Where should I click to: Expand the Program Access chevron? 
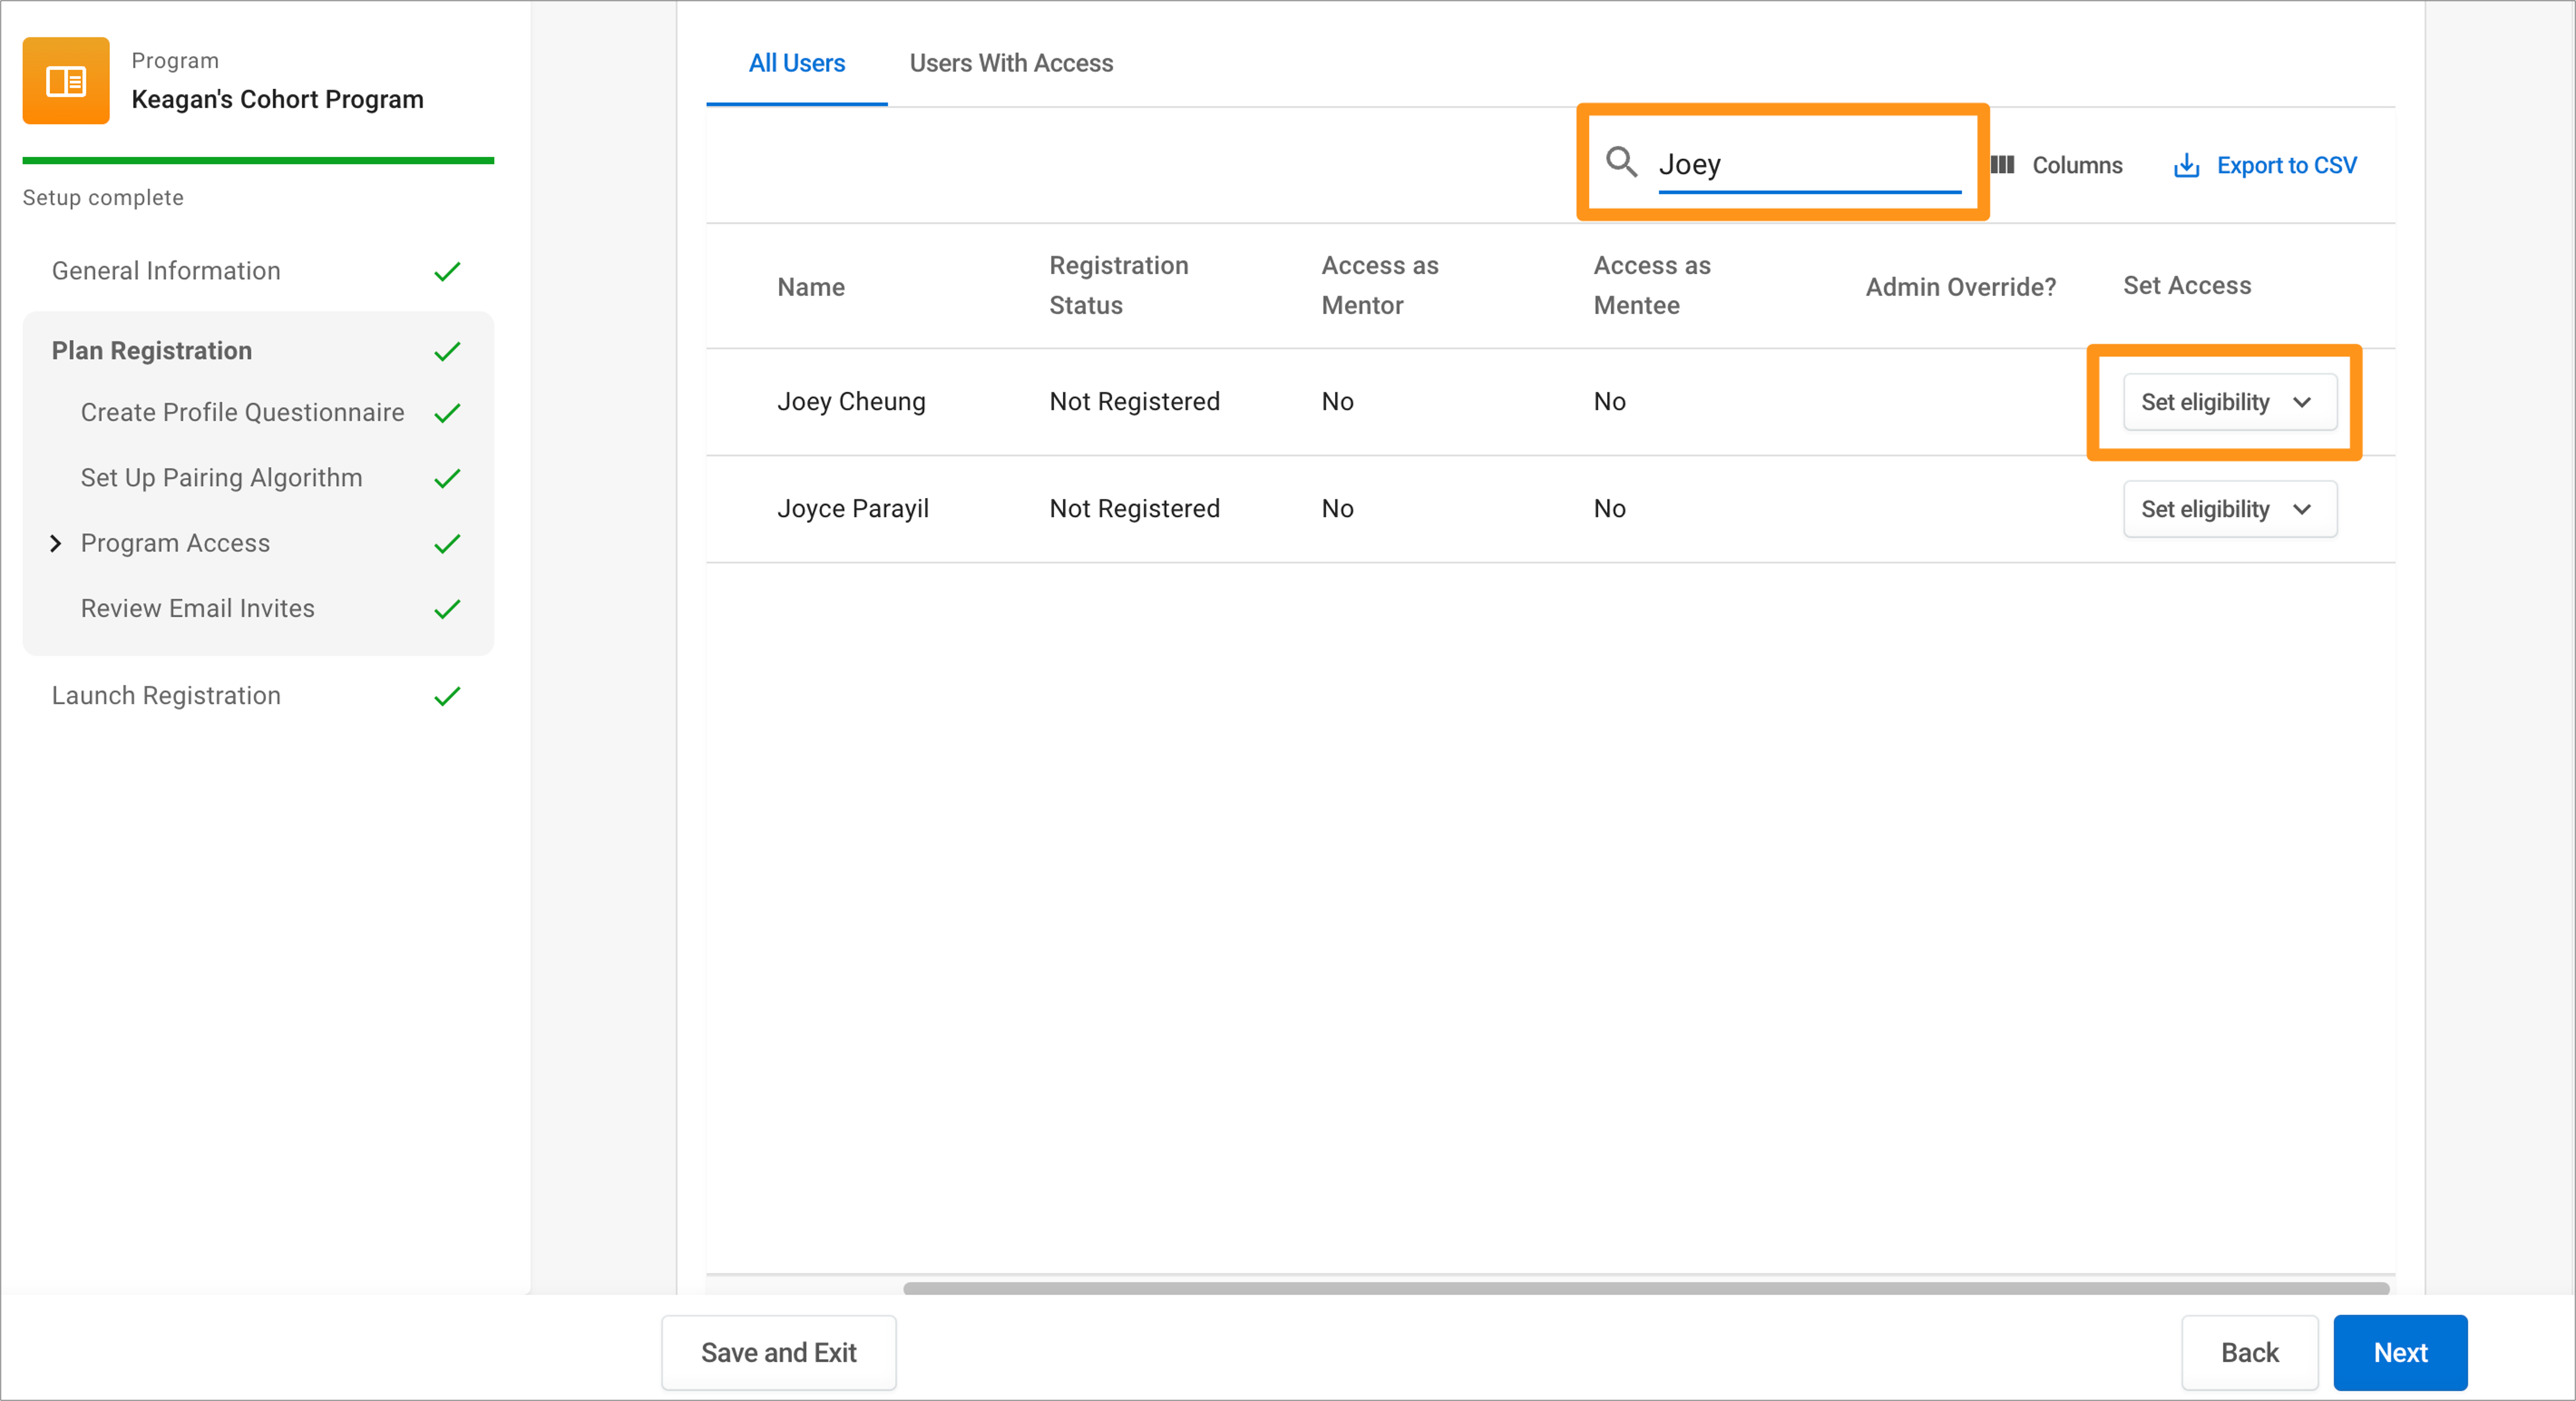[56, 543]
